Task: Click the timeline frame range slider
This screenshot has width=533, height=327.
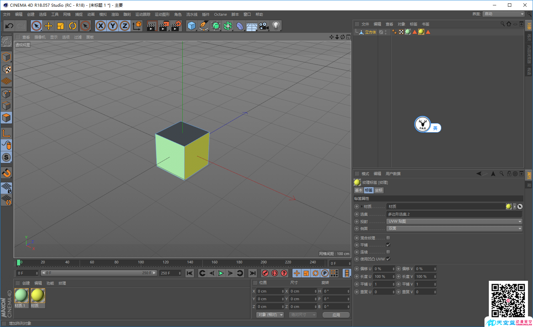Action: [99, 273]
